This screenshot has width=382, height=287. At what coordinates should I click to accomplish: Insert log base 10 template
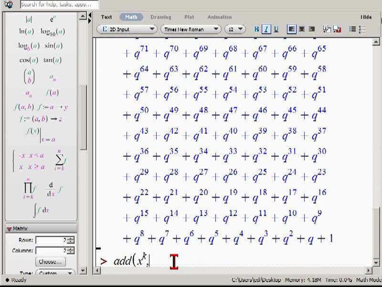[x=53, y=32]
